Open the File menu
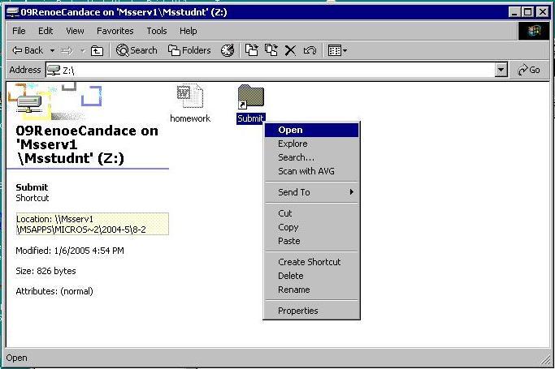The height and width of the screenshot is (369, 555). click(19, 31)
